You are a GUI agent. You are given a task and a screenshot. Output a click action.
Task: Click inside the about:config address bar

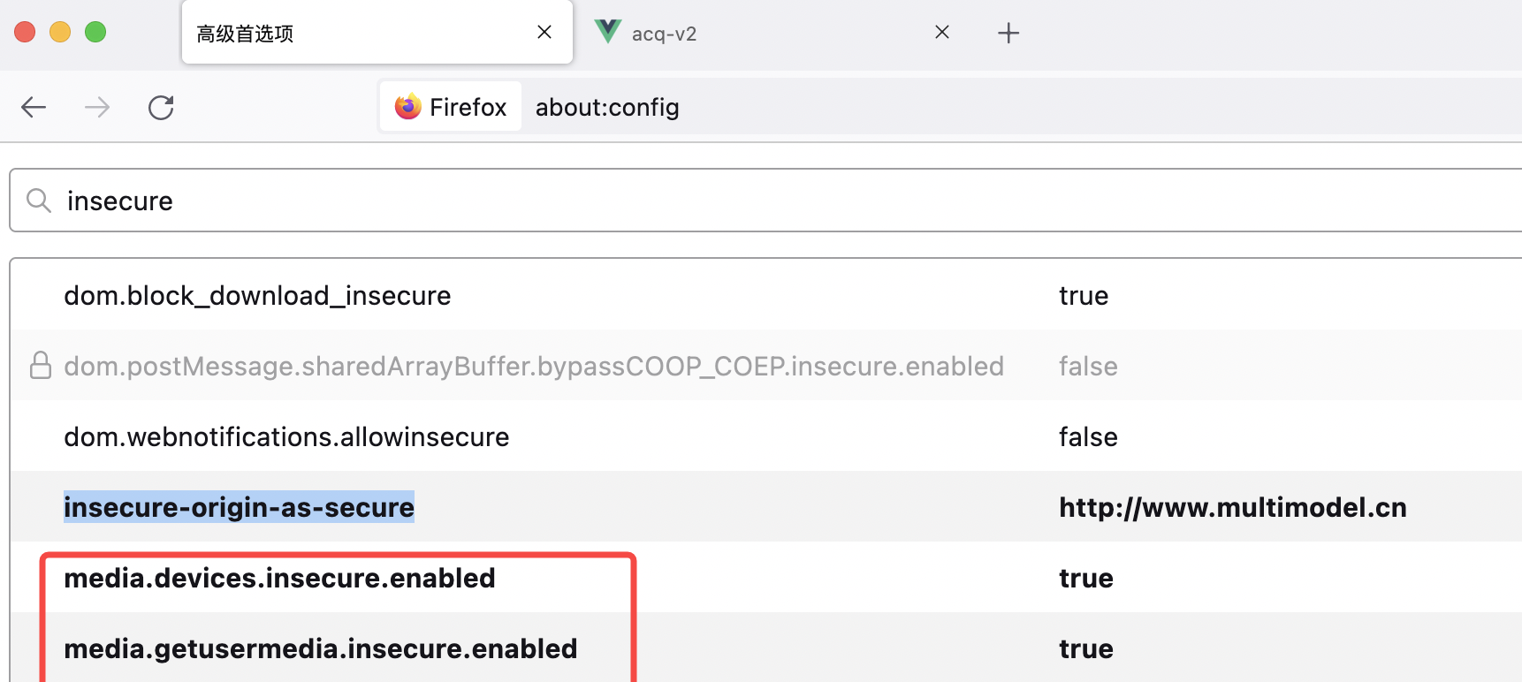pos(607,107)
